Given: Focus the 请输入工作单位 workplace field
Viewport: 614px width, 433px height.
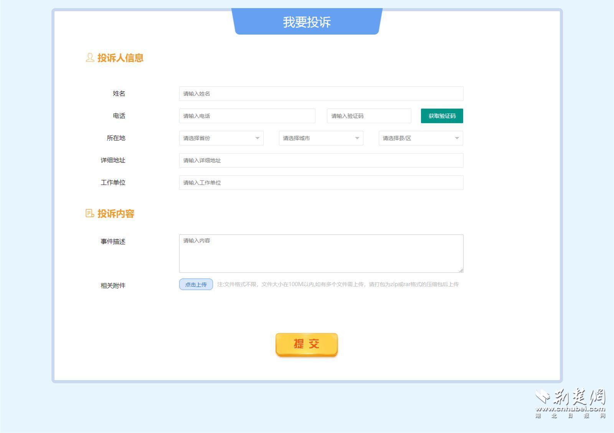Looking at the screenshot, I should point(321,183).
